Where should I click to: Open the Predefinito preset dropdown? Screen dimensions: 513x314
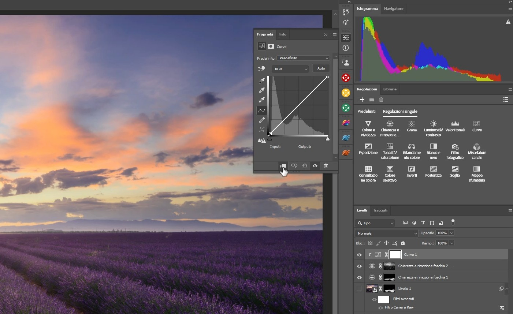304,58
